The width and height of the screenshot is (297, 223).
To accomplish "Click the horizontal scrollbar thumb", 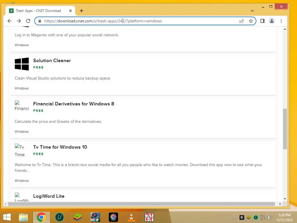I will (142, 204).
